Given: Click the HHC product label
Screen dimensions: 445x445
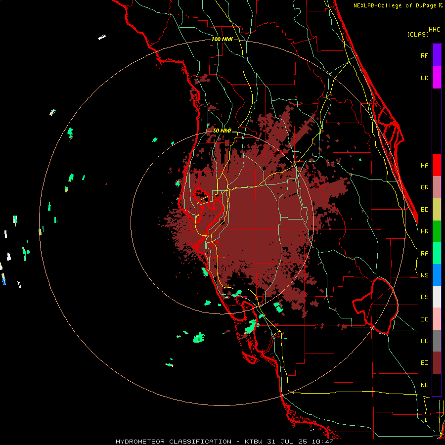Looking at the screenshot, I should pos(434,30).
